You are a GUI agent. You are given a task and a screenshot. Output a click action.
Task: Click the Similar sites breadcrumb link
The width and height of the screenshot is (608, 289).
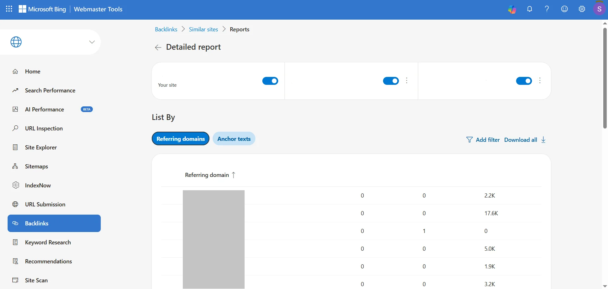[x=203, y=29]
